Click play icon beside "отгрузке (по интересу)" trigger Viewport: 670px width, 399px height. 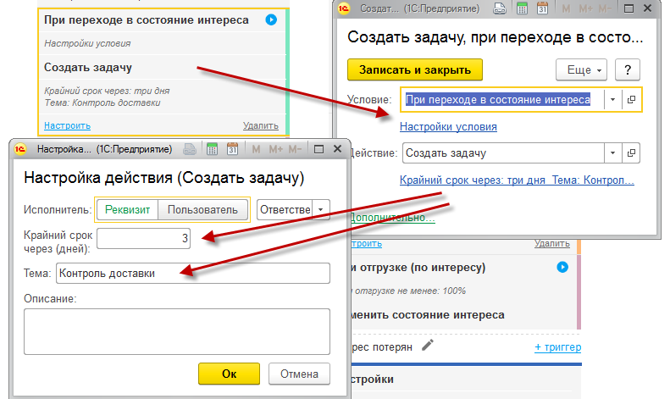click(x=562, y=267)
